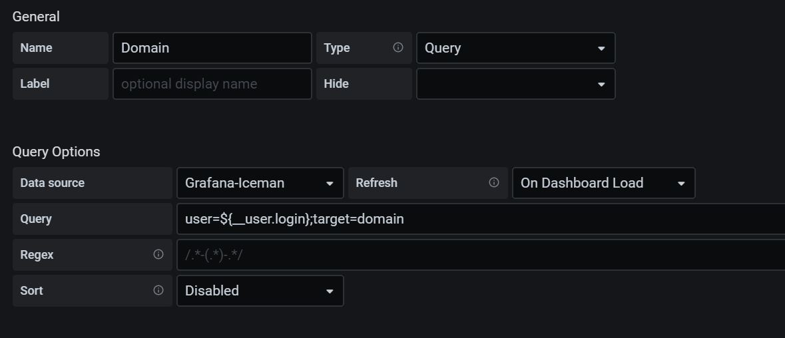Click the info icon next to Regex
This screenshot has width=785, height=338.
tap(158, 255)
